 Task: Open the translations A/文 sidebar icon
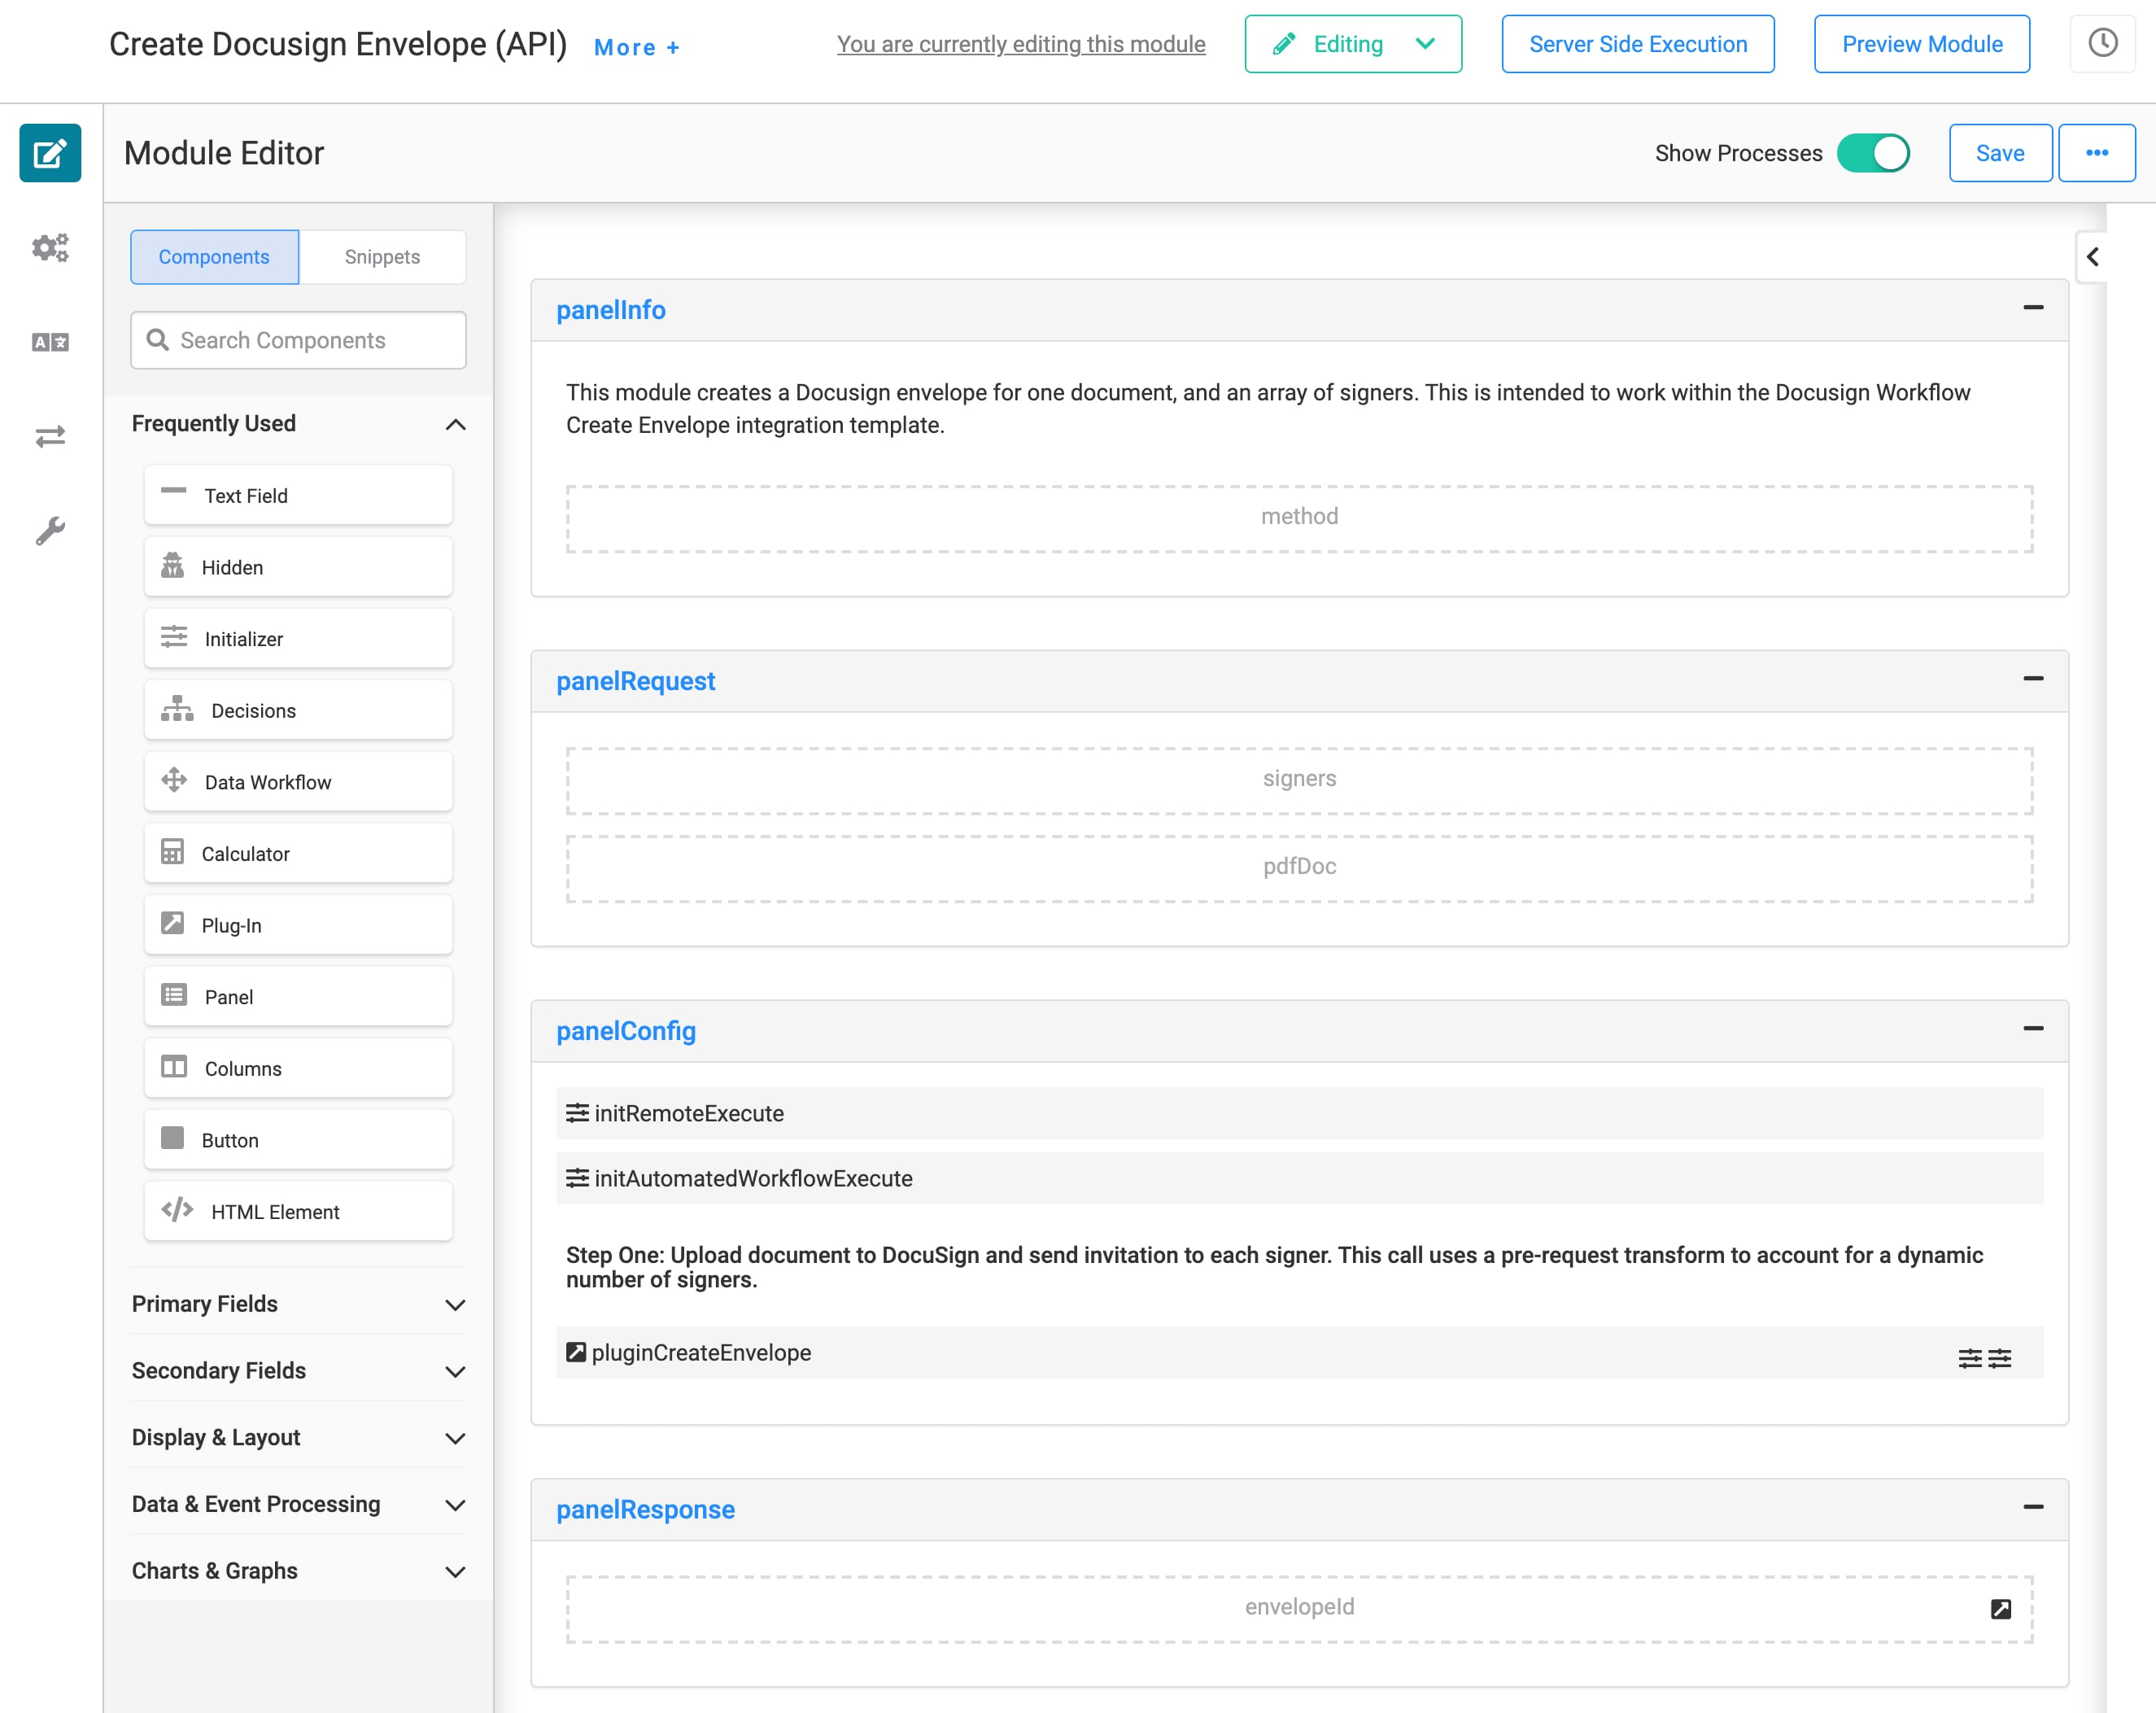click(50, 342)
